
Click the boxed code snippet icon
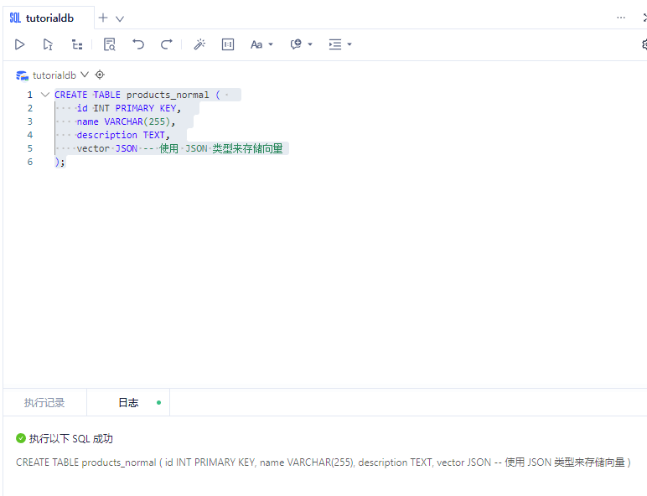point(228,44)
